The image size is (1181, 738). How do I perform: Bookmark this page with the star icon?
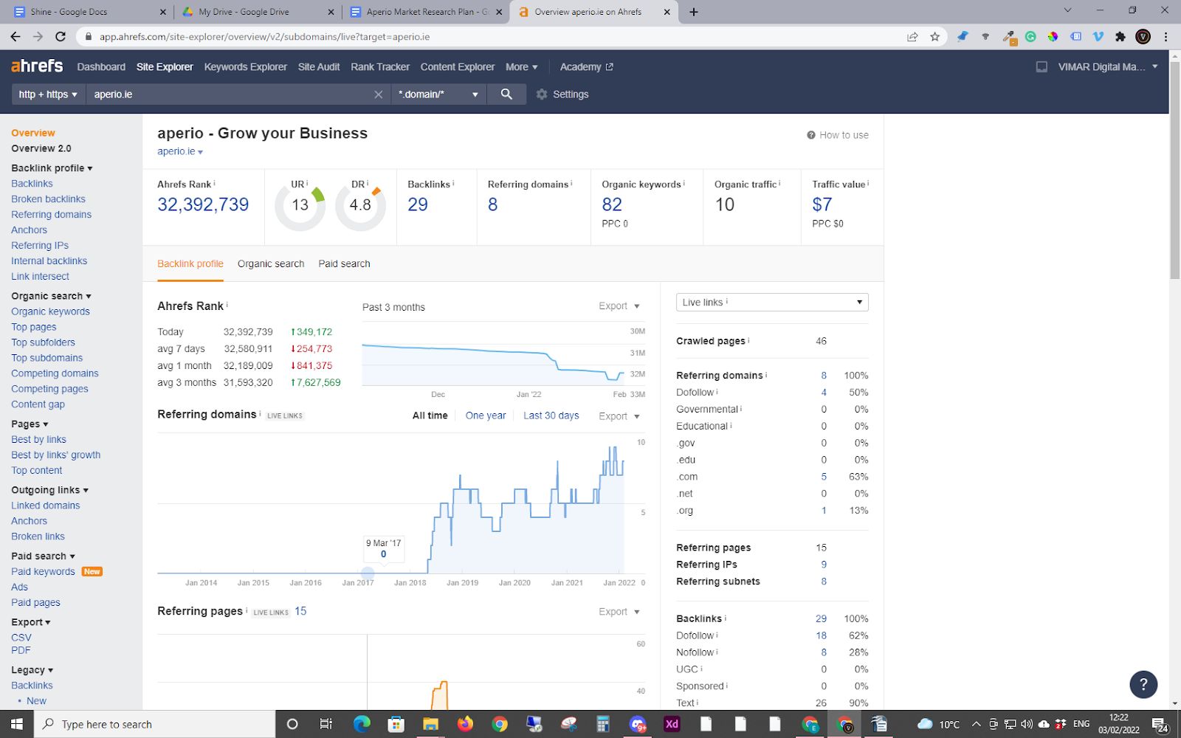(935, 36)
